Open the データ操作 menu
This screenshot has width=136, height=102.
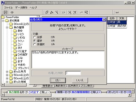point(21,7)
